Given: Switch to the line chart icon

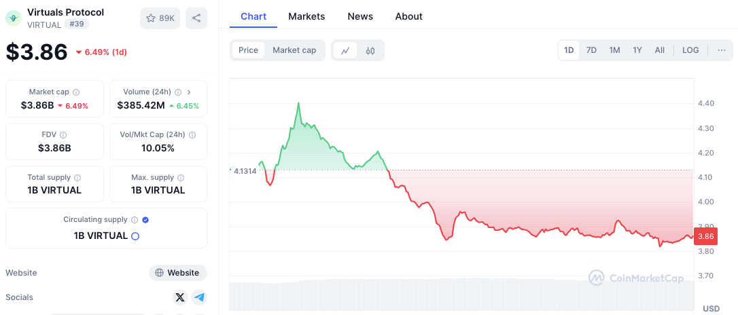Looking at the screenshot, I should point(345,50).
